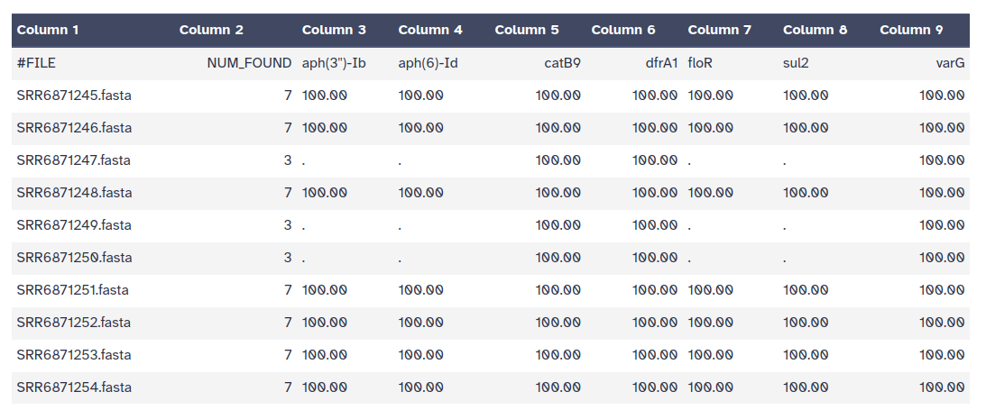986x419 pixels.
Task: Select the SRR6871250.fasta file name
Action: [x=74, y=258]
